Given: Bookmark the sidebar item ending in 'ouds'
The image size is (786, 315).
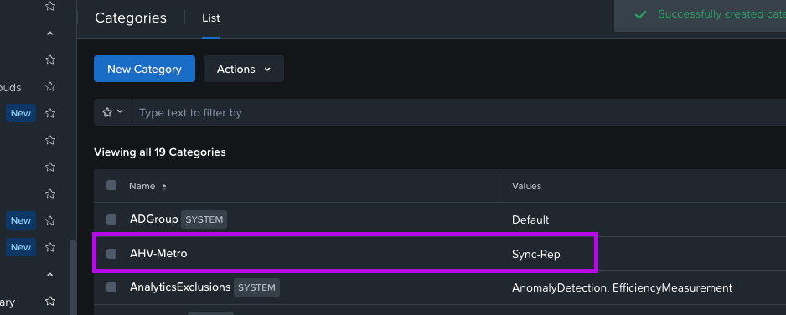Looking at the screenshot, I should (x=50, y=86).
